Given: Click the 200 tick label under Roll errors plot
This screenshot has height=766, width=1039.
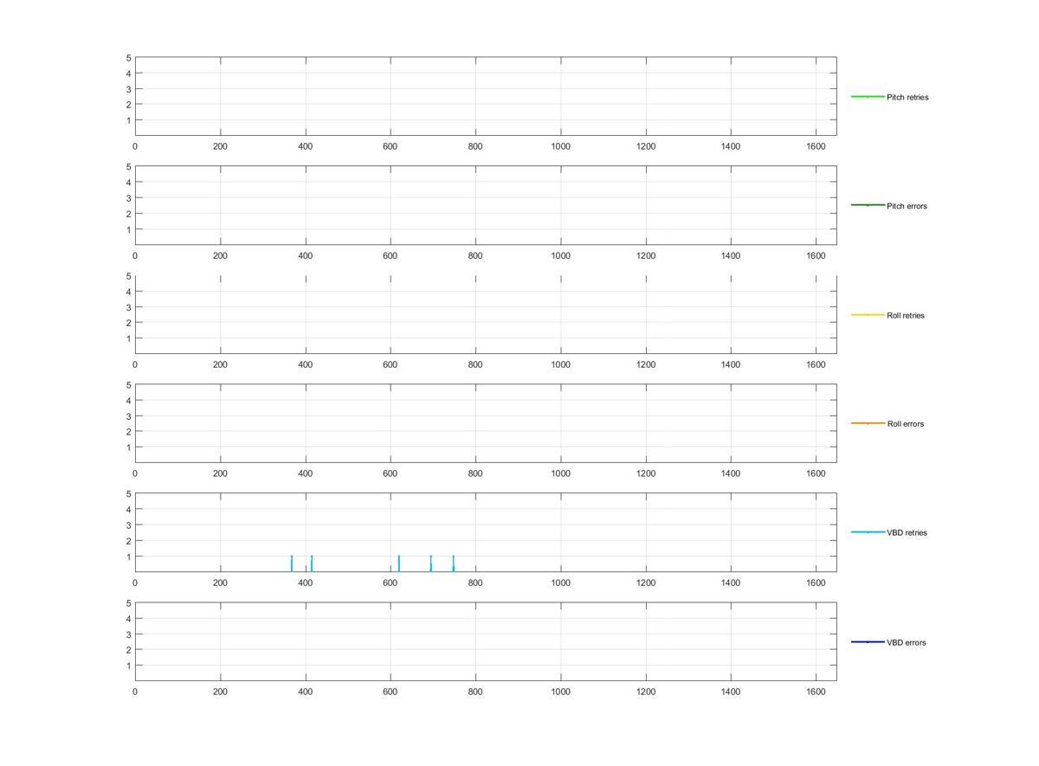Looking at the screenshot, I should [x=220, y=474].
